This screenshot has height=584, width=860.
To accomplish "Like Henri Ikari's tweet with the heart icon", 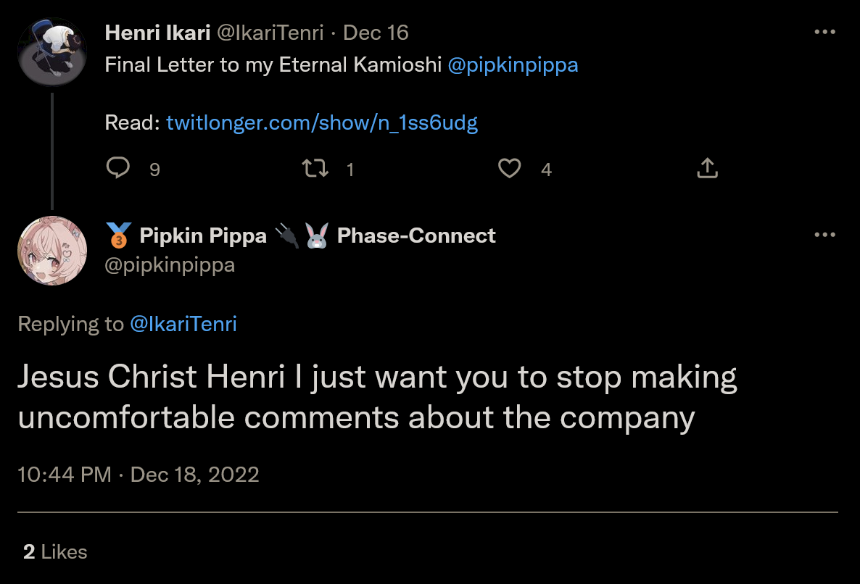I will 510,168.
